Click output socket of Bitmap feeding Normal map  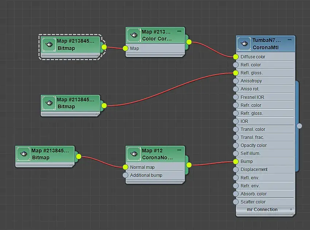[x=78, y=157]
